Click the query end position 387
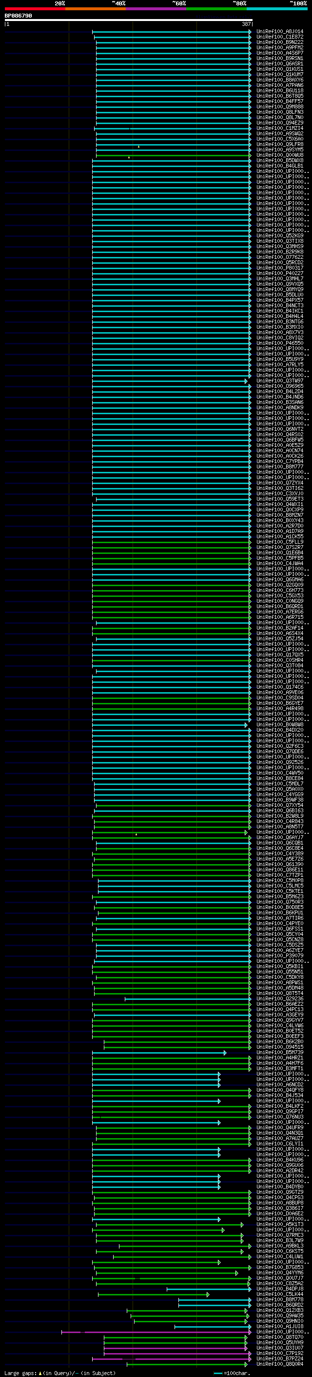This screenshot has height=1377, width=312. [x=246, y=24]
